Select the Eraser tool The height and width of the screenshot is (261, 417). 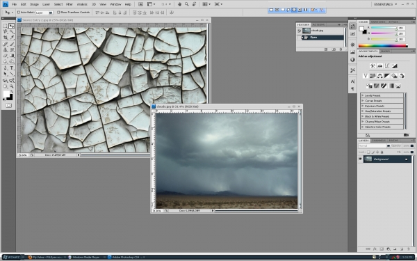point(5,56)
